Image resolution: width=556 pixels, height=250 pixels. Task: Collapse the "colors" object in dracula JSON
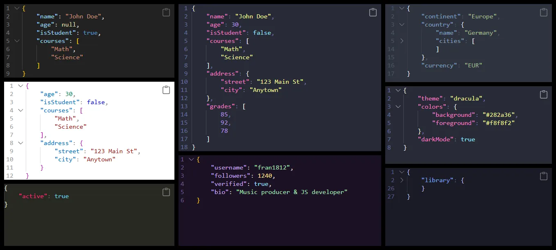pyautogui.click(x=398, y=107)
